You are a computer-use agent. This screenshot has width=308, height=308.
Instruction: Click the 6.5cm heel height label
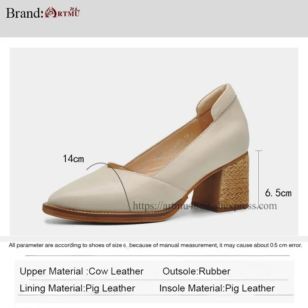pyautogui.click(x=278, y=193)
